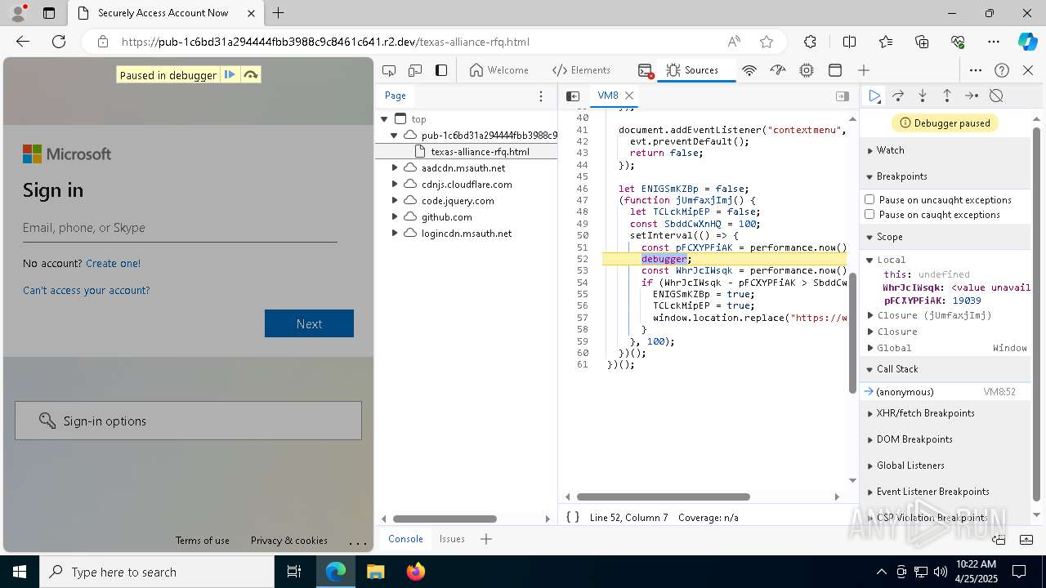This screenshot has height=588, width=1046.
Task: Open Page navigator more options menu
Action: point(540,96)
